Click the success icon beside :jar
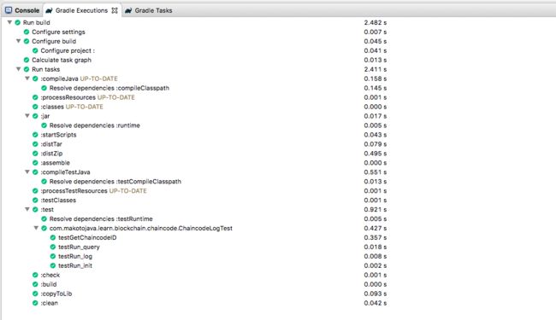 coord(35,116)
